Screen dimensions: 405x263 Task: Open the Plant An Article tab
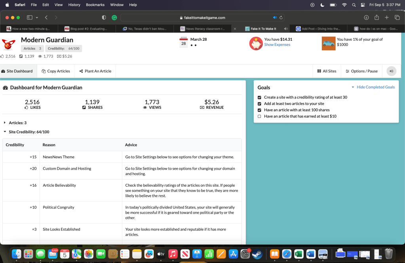(x=95, y=71)
